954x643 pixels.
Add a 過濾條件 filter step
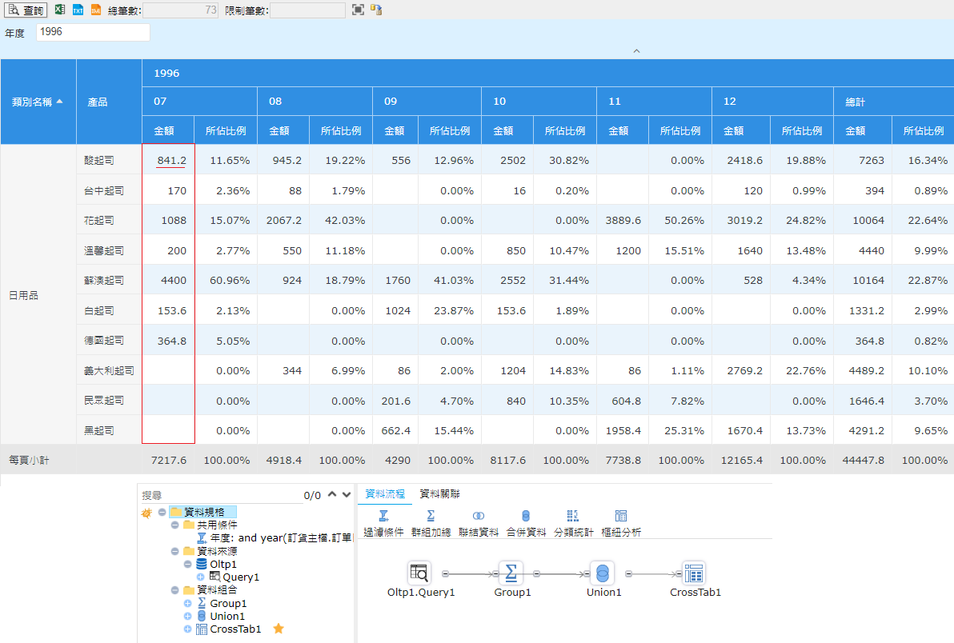(x=383, y=523)
